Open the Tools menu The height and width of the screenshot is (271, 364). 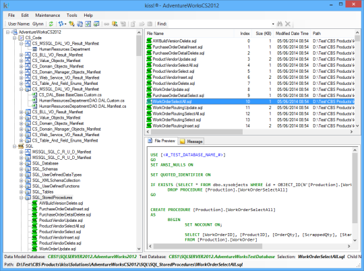coord(71,16)
